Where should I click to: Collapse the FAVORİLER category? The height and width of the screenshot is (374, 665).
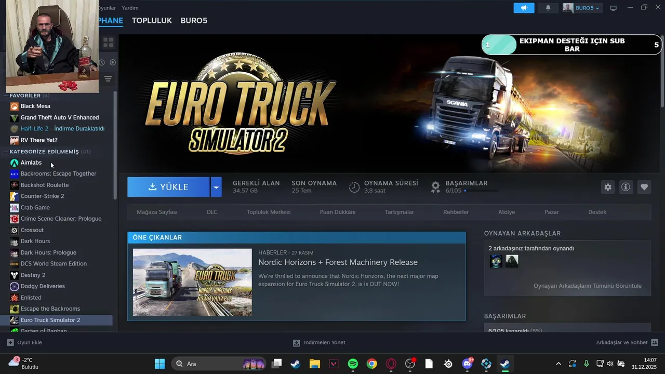[6, 96]
